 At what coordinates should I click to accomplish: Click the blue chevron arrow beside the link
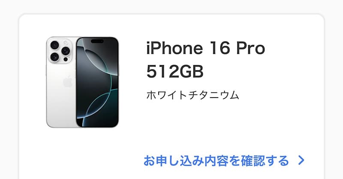pyautogui.click(x=301, y=161)
